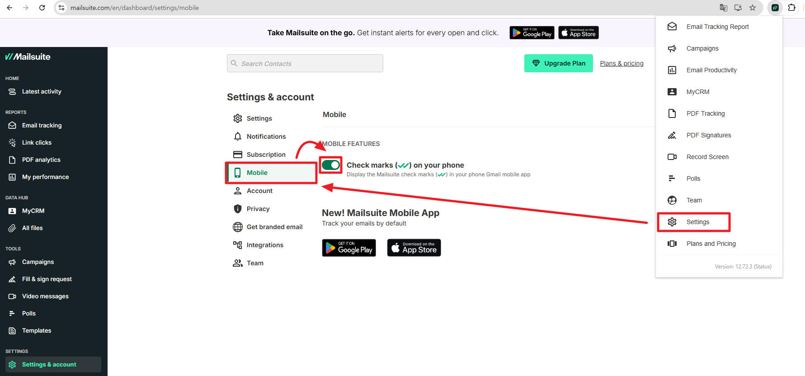Click the Campaigns megaphone icon in sidebar

pos(12,262)
